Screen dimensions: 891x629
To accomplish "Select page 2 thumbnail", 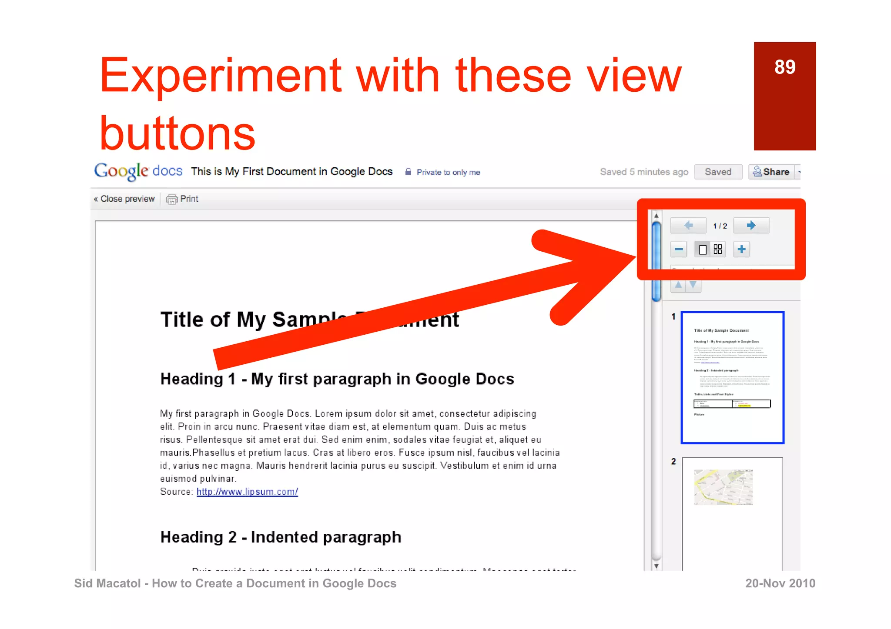I will 733,514.
